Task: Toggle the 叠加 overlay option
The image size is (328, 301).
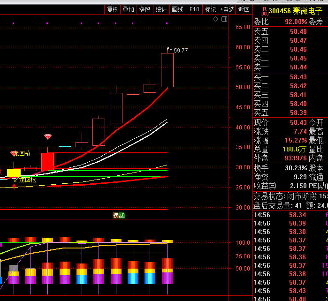Action: tap(128, 9)
